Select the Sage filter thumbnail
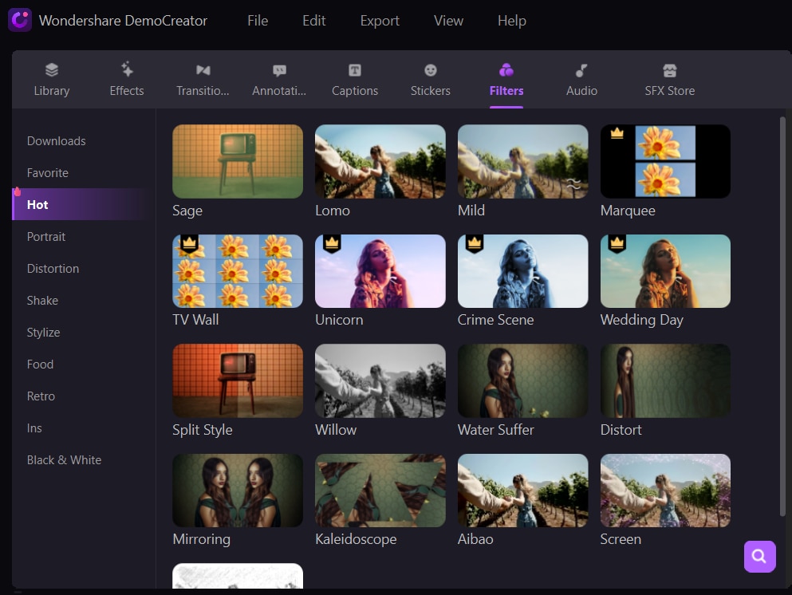The width and height of the screenshot is (792, 595). coord(238,161)
